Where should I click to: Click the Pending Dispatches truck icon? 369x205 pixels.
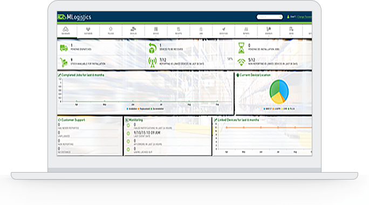[x=64, y=48]
